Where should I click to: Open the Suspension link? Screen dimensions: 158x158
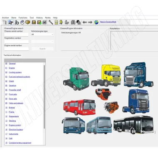[x=14, y=116]
